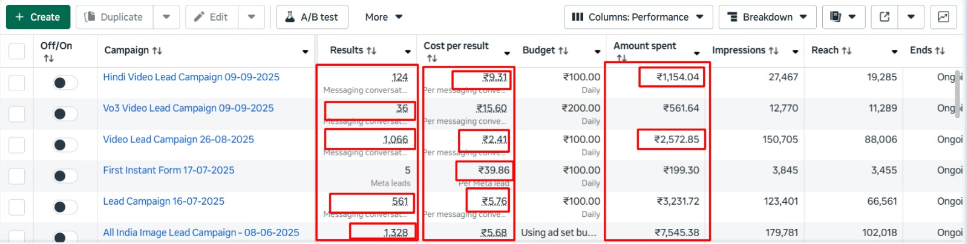This screenshot has width=968, height=244.
Task: Click the Duplicate button
Action: (x=115, y=17)
